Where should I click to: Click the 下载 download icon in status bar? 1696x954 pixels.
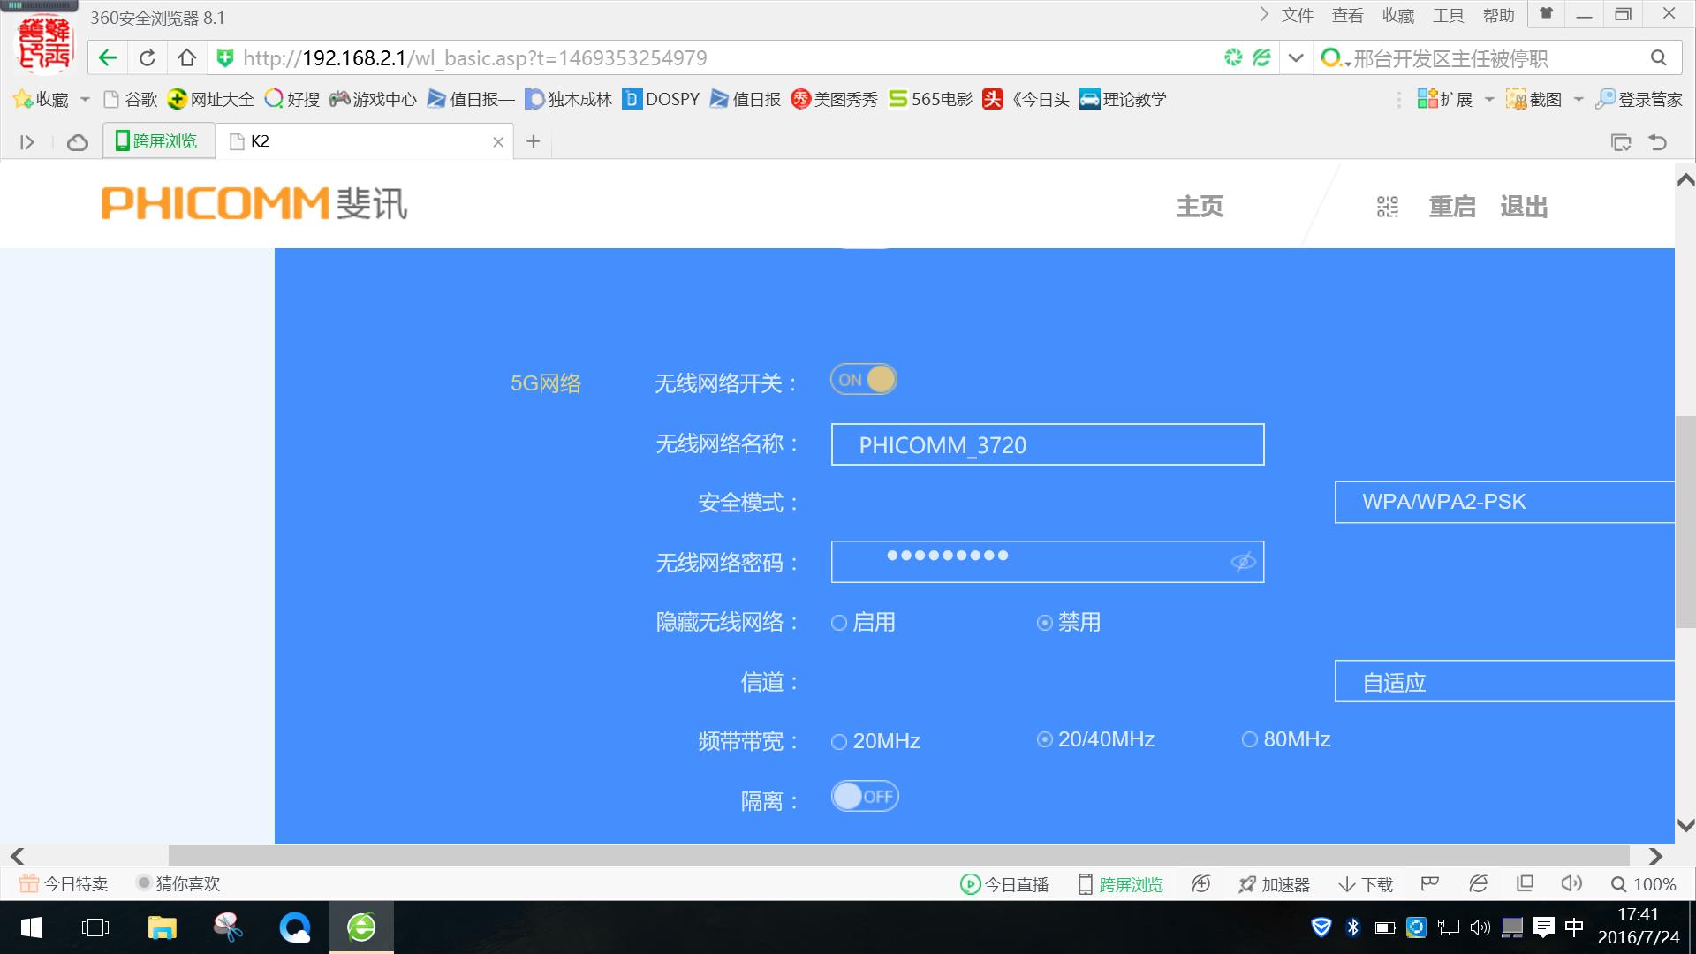pos(1364,883)
